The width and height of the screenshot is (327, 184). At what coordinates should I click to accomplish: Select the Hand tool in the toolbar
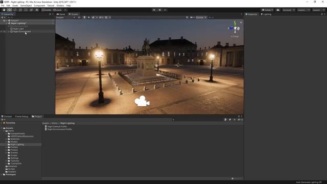[x=4, y=10]
